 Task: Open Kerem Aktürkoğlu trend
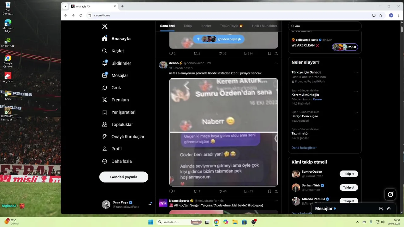pos(305,95)
